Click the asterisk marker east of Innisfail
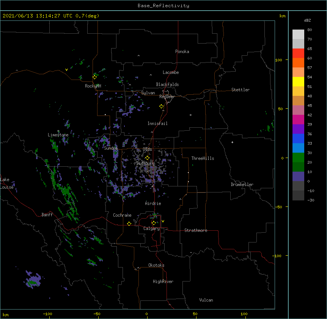The width and height of the screenshot is (327, 319). (190, 115)
